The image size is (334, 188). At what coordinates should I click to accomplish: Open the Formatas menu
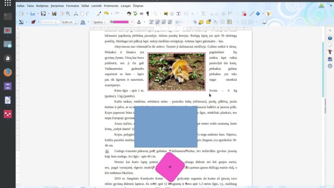[x=72, y=6]
